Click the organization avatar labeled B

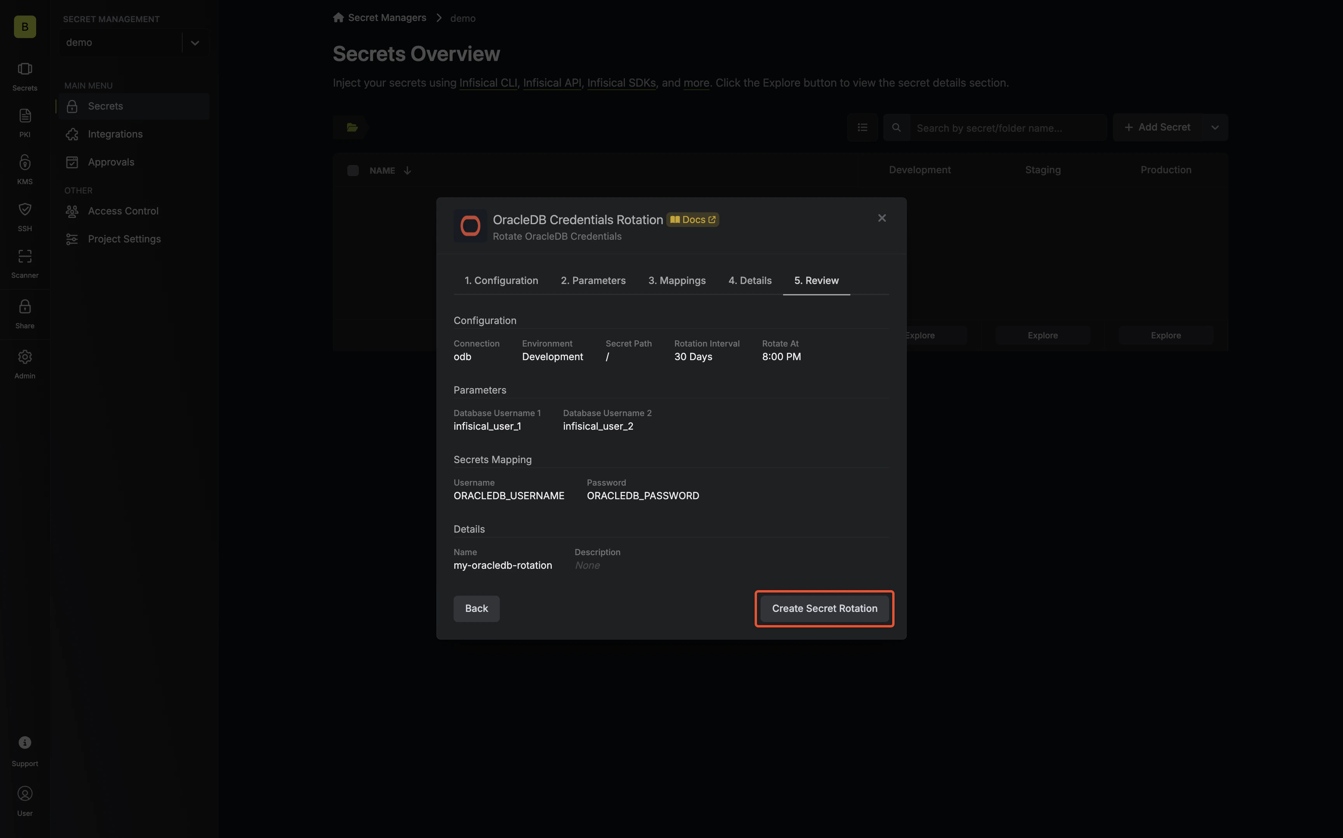(x=25, y=26)
